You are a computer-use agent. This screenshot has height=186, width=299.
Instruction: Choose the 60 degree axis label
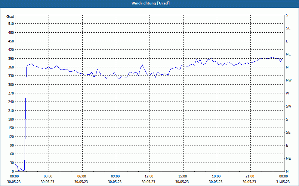click(12, 154)
